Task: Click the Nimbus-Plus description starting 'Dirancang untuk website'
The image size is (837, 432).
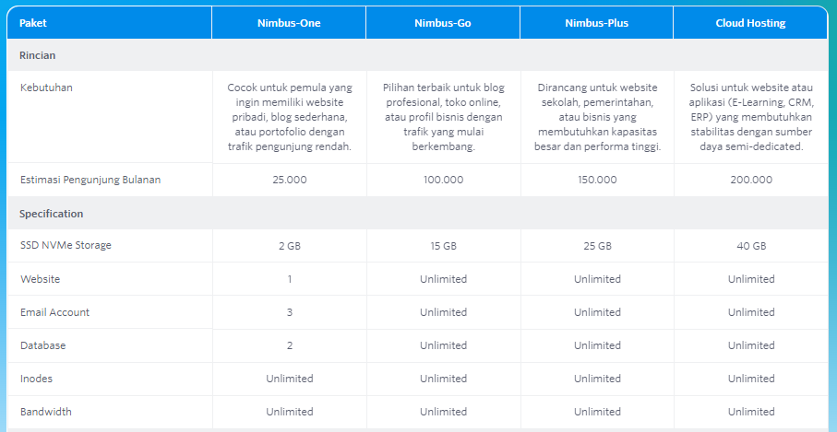Action: [x=597, y=117]
